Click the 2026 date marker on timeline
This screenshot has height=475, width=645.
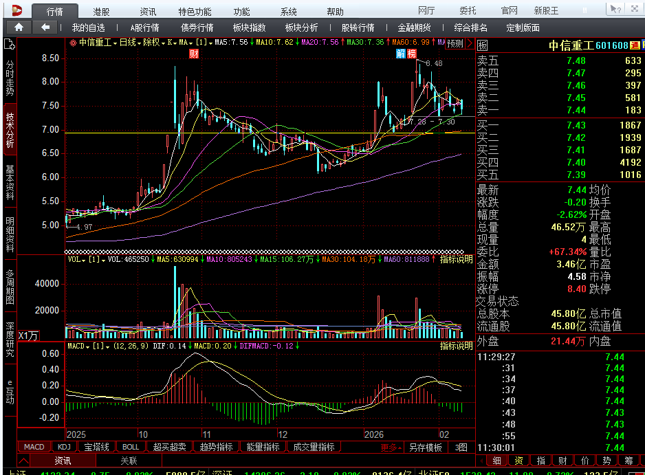(x=374, y=434)
